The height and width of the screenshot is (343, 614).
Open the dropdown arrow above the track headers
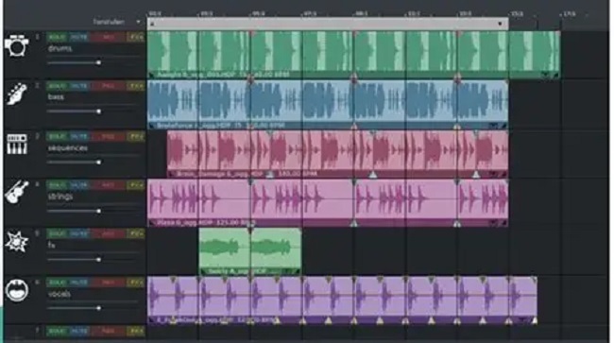pos(138,22)
